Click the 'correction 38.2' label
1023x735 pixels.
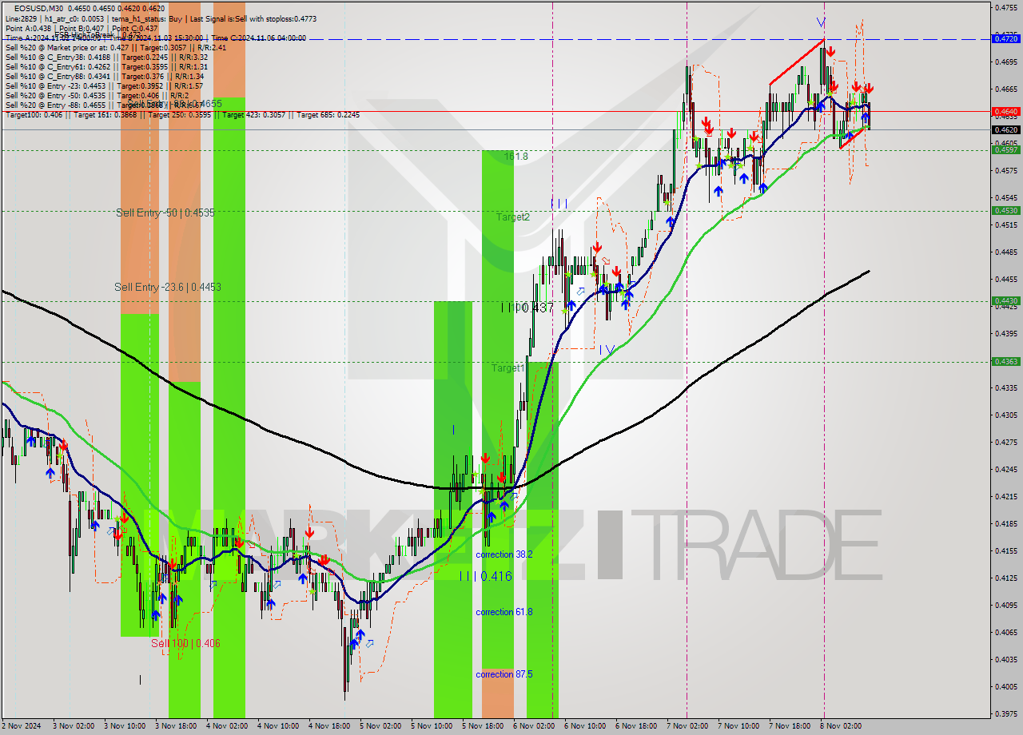(x=504, y=554)
